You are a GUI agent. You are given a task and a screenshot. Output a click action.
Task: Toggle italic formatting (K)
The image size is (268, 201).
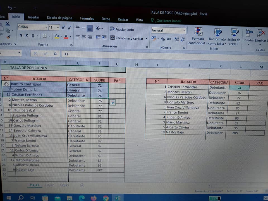(x=27, y=35)
